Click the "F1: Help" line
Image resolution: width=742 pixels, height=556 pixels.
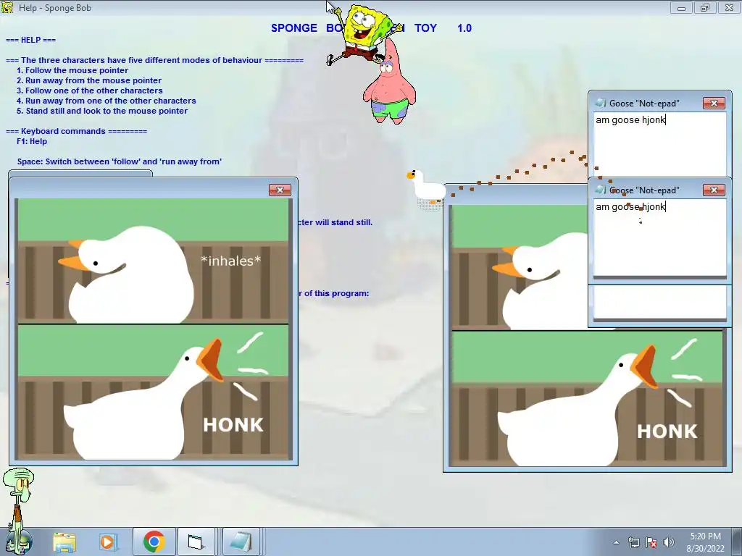32,141
